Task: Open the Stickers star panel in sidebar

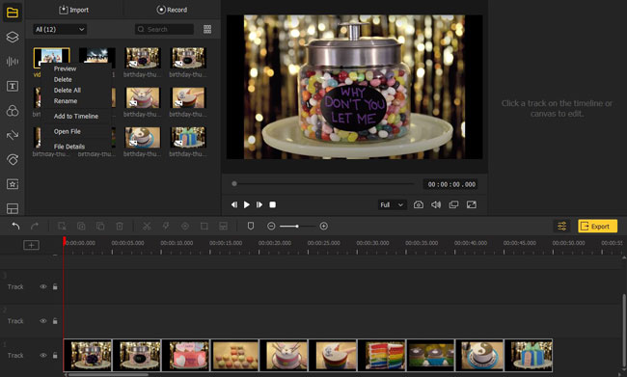Action: point(13,184)
